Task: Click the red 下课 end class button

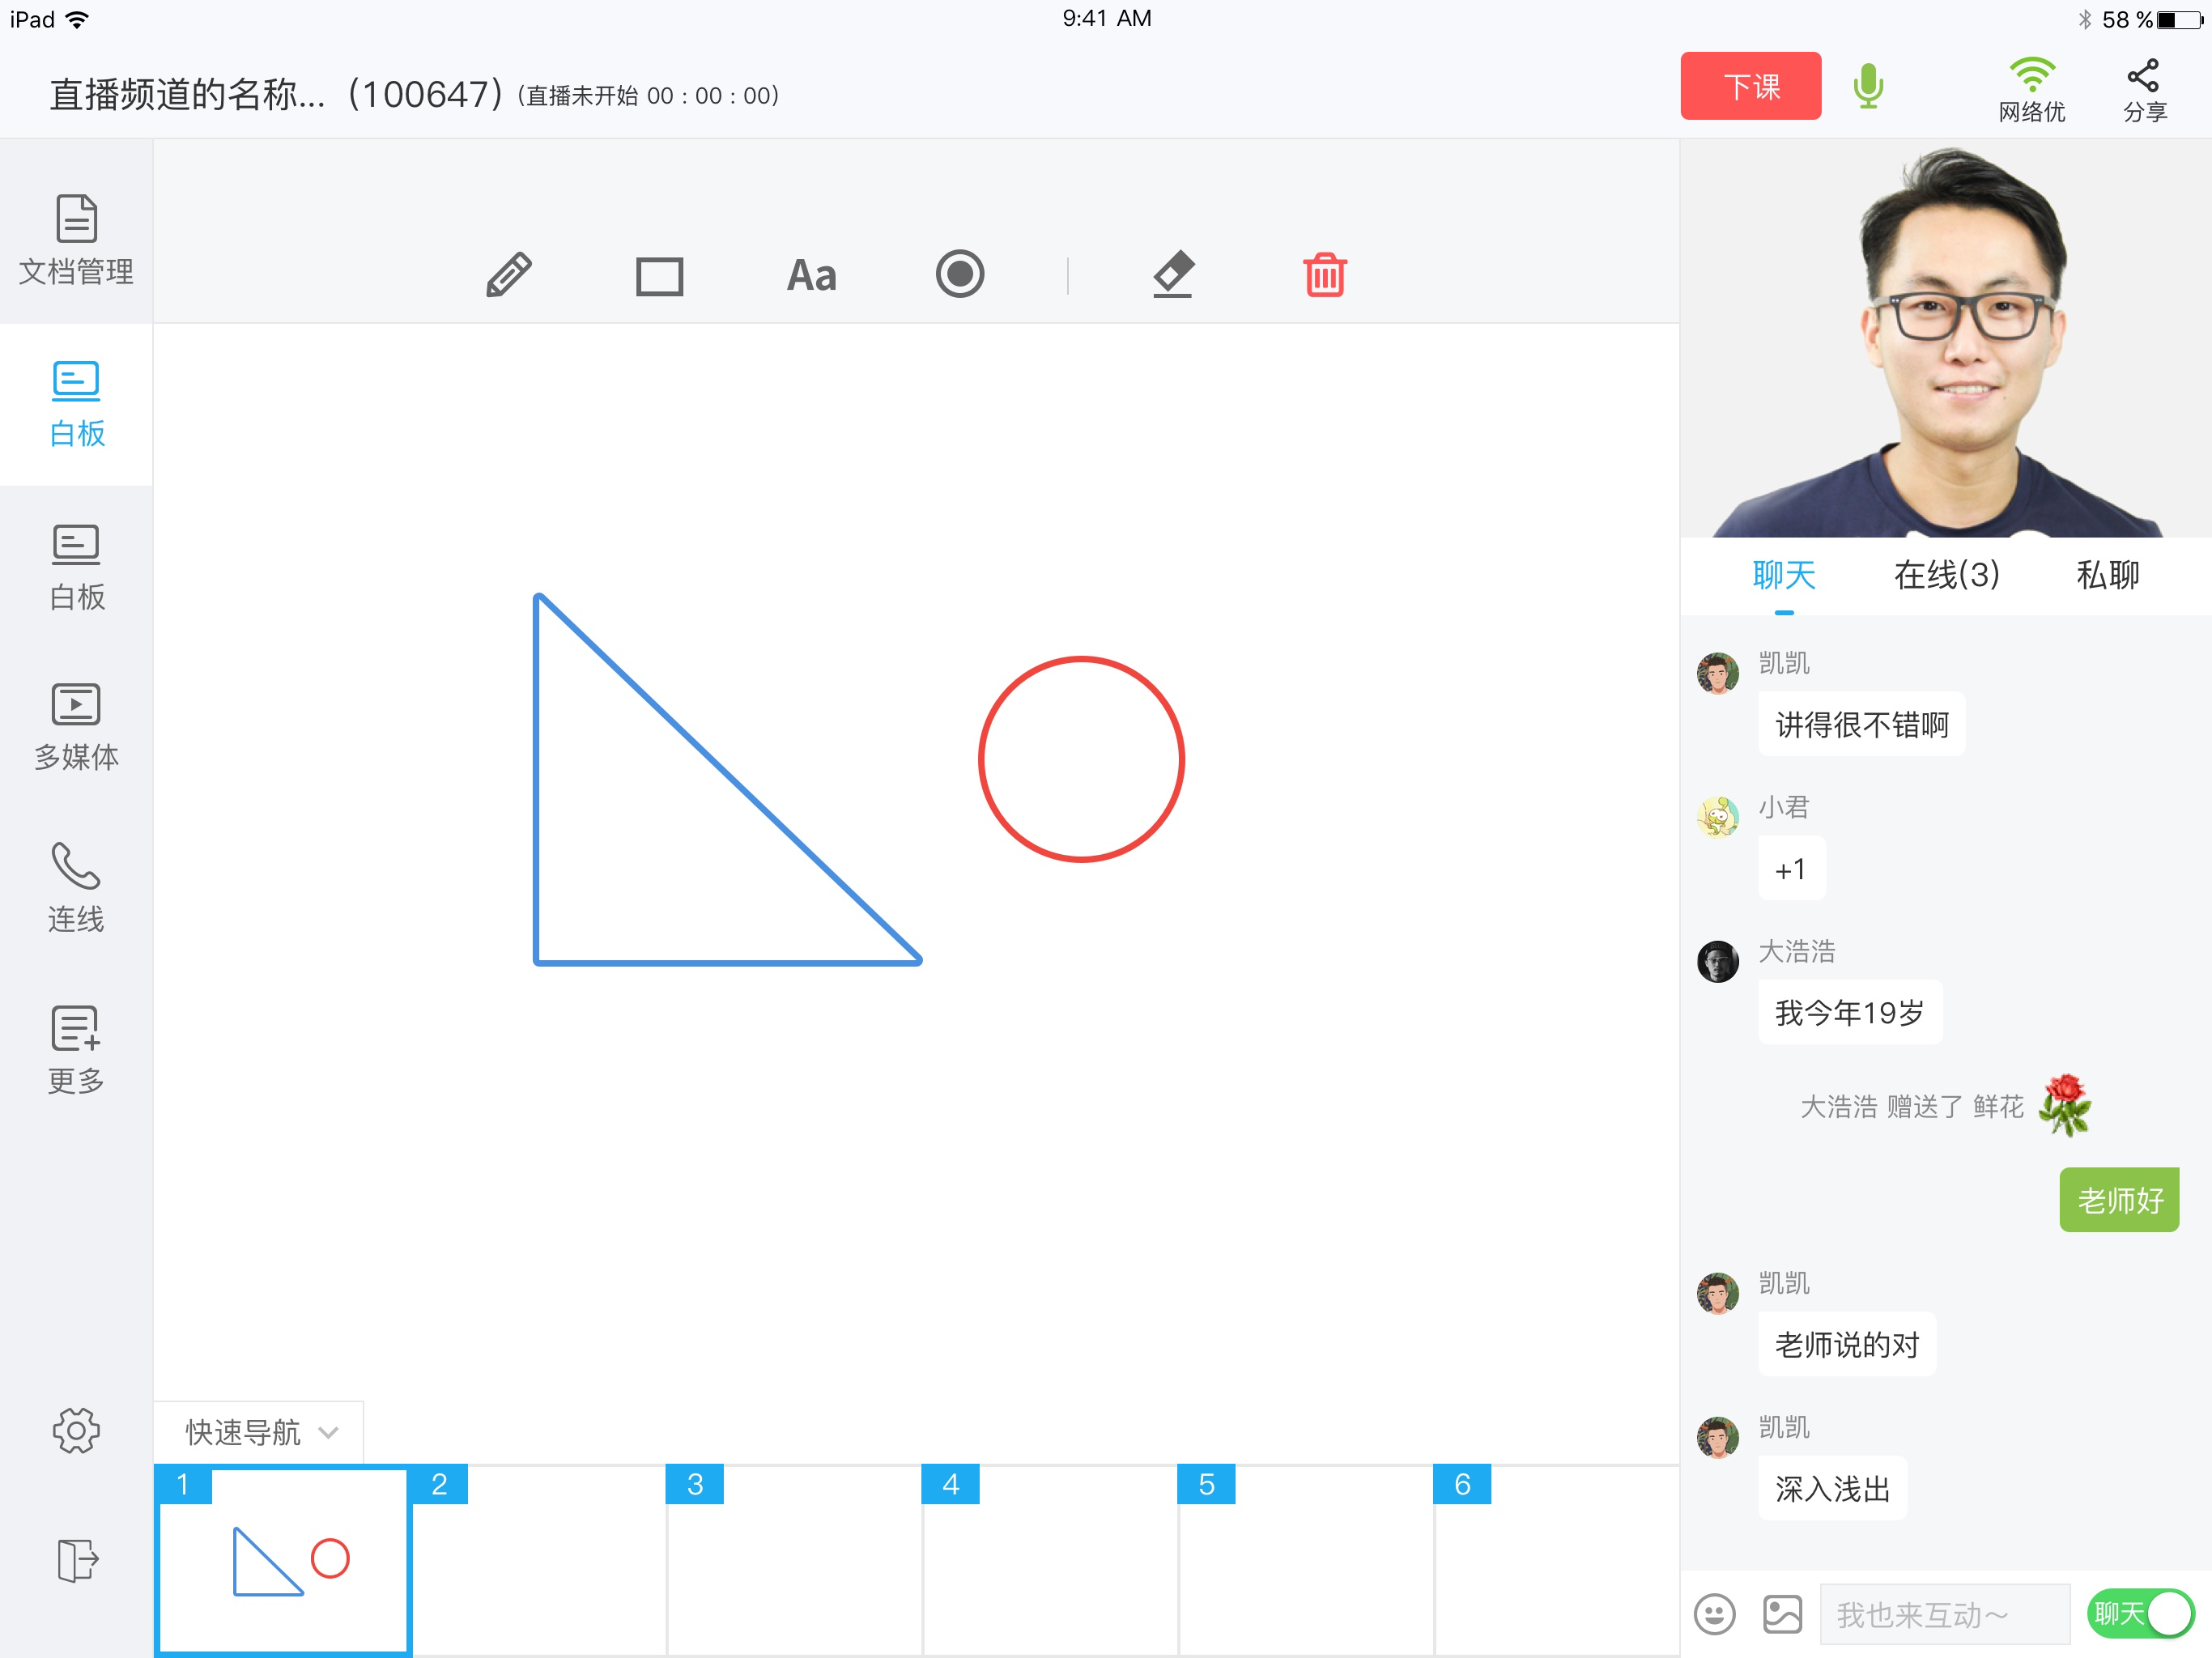Action: pos(1750,86)
